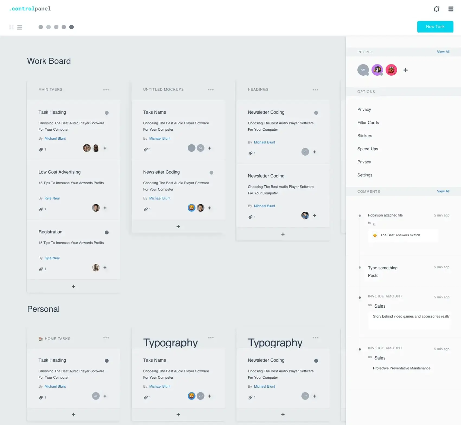
Task: Open Speed-Ups option in sidebar
Action: [x=367, y=149]
